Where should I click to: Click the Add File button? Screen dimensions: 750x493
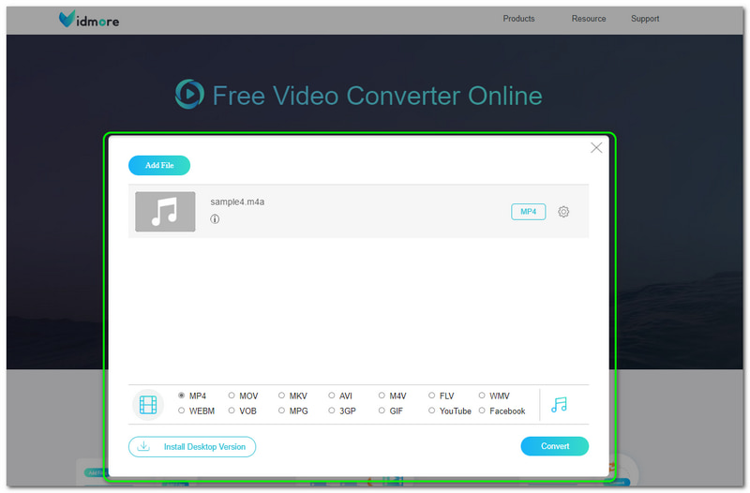[x=159, y=166]
